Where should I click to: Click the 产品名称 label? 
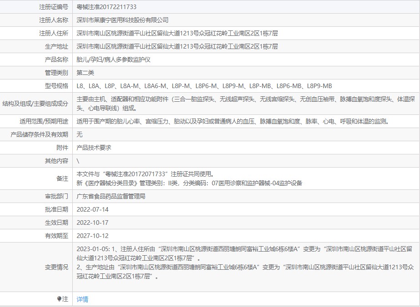pos(56,59)
